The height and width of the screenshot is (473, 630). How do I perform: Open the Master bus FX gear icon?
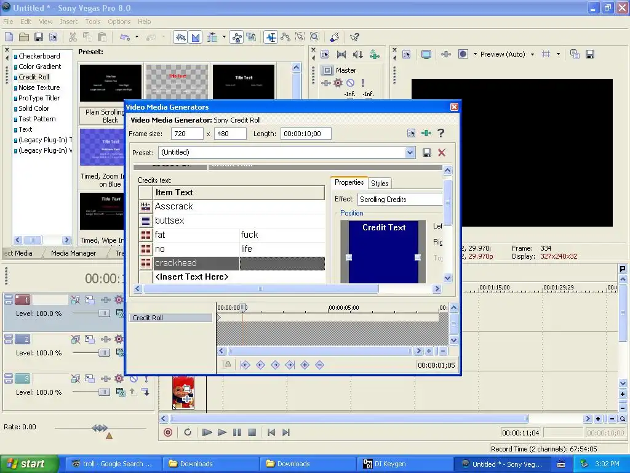click(x=338, y=83)
